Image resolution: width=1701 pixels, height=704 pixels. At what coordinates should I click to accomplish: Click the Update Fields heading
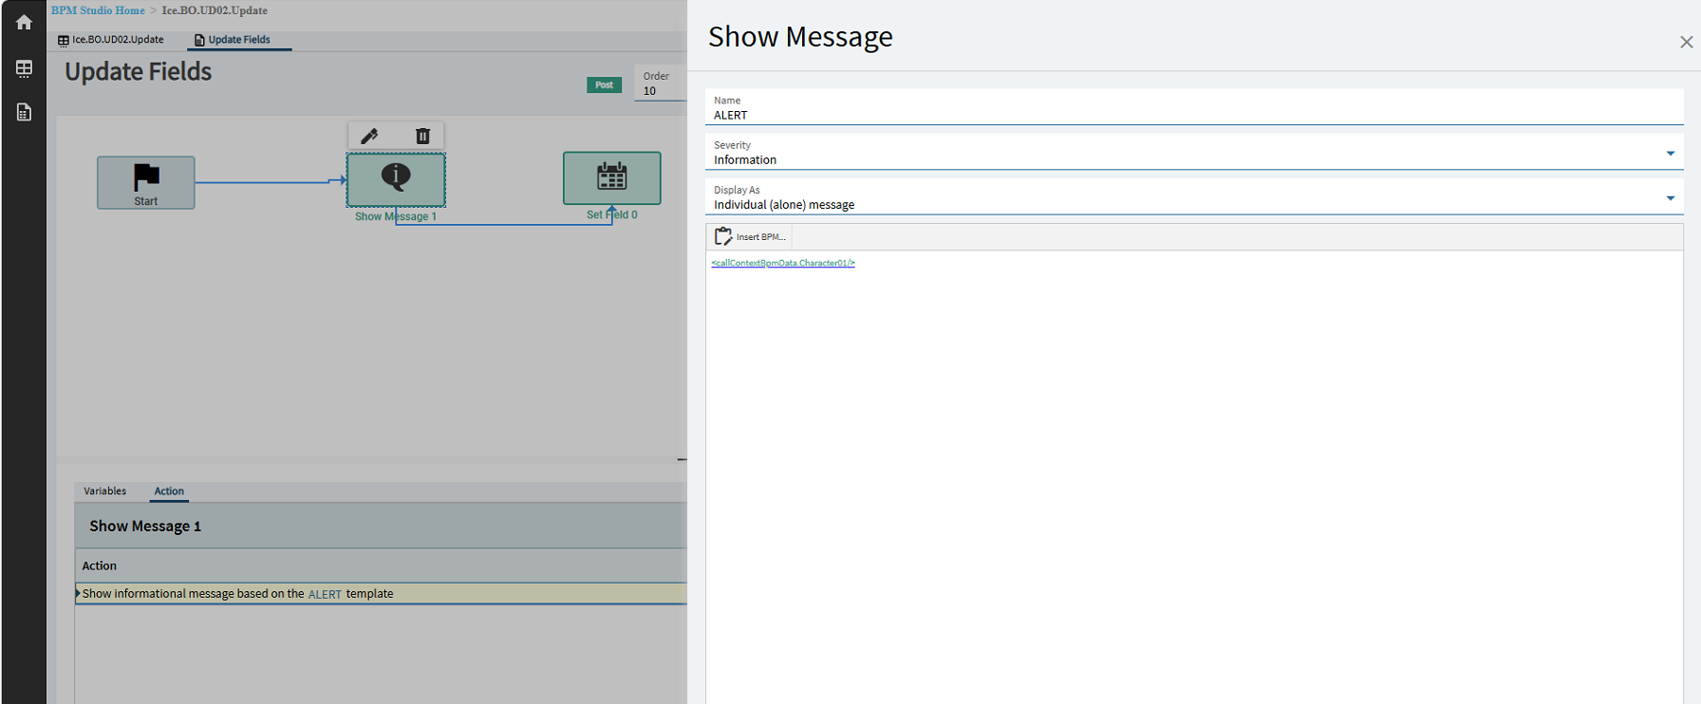tap(139, 72)
